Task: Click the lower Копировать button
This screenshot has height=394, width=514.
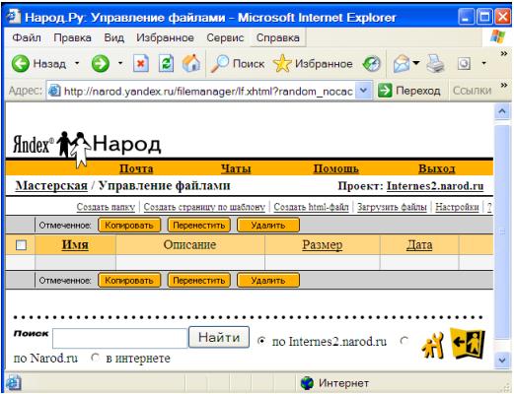Action: pyautogui.click(x=129, y=281)
